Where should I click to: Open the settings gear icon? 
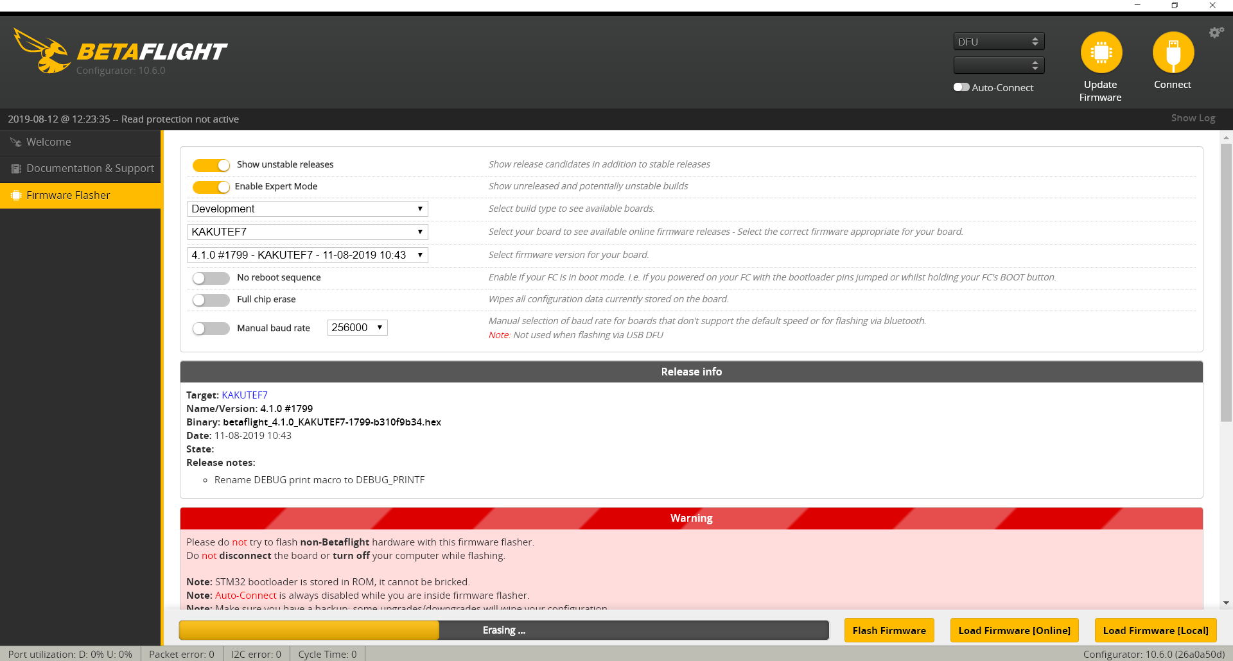point(1216,32)
